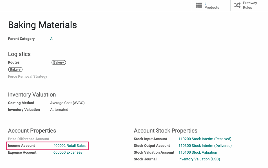Image resolution: width=268 pixels, height=168 pixels.
Task: Click the Baking Materials category title
Action: click(43, 25)
